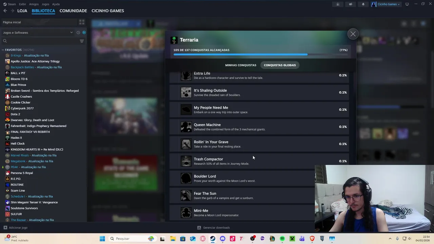Select Soulstone Survivors in library

(24, 208)
